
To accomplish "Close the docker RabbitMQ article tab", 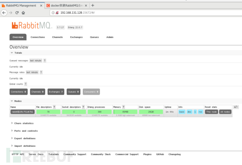I will [x=86, y=6].
